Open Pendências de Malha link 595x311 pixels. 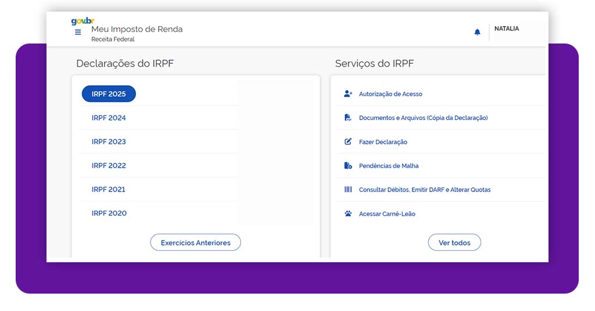point(389,166)
